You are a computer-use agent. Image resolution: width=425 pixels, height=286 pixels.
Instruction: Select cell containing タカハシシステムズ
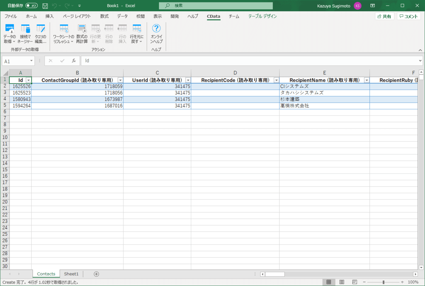[x=324, y=93]
